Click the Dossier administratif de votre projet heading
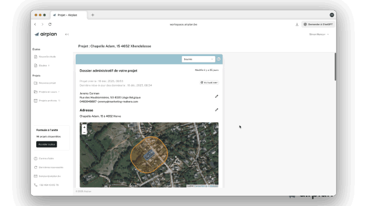367x206 pixels. [108, 71]
